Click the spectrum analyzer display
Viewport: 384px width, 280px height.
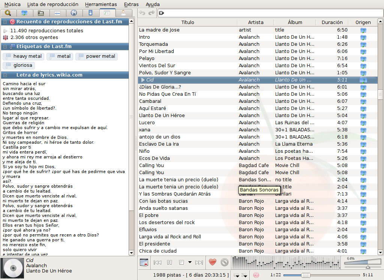(286, 263)
